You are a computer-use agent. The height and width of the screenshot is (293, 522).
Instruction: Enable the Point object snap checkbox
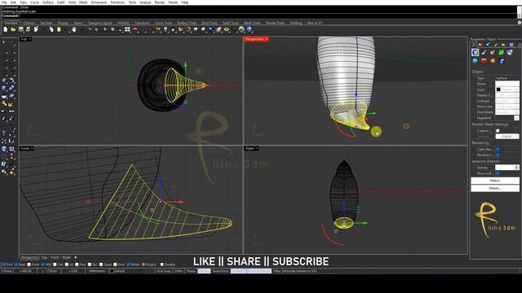29,265
